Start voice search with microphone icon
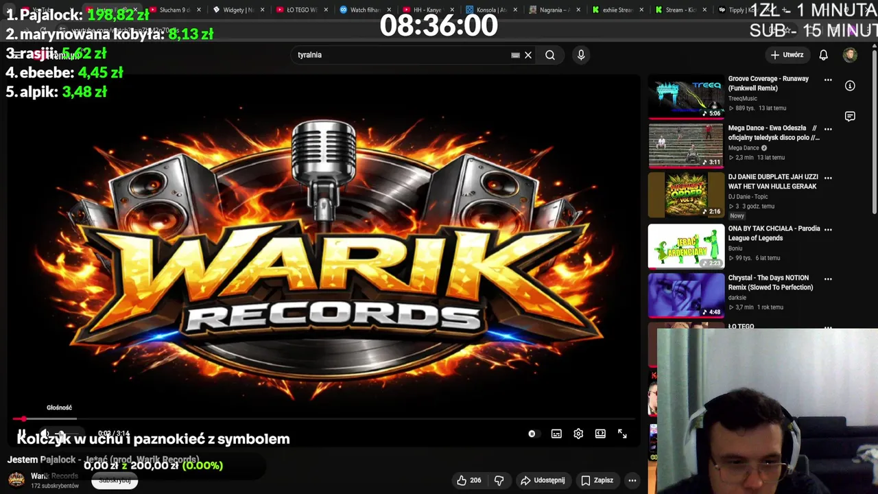 coord(581,55)
